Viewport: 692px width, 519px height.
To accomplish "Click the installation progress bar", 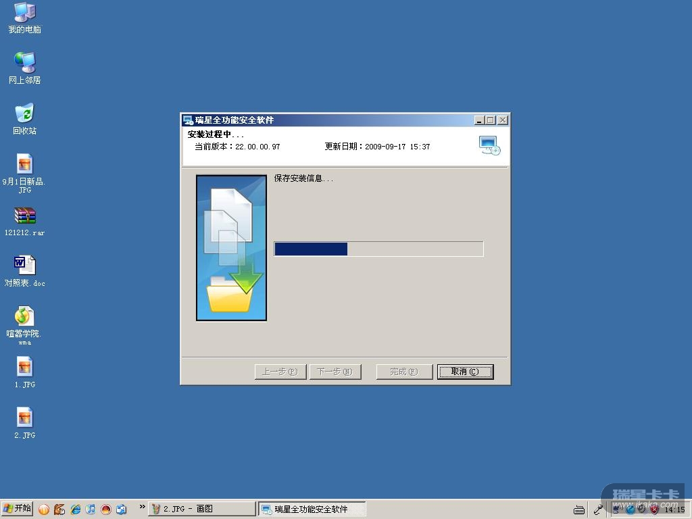I will coord(378,249).
